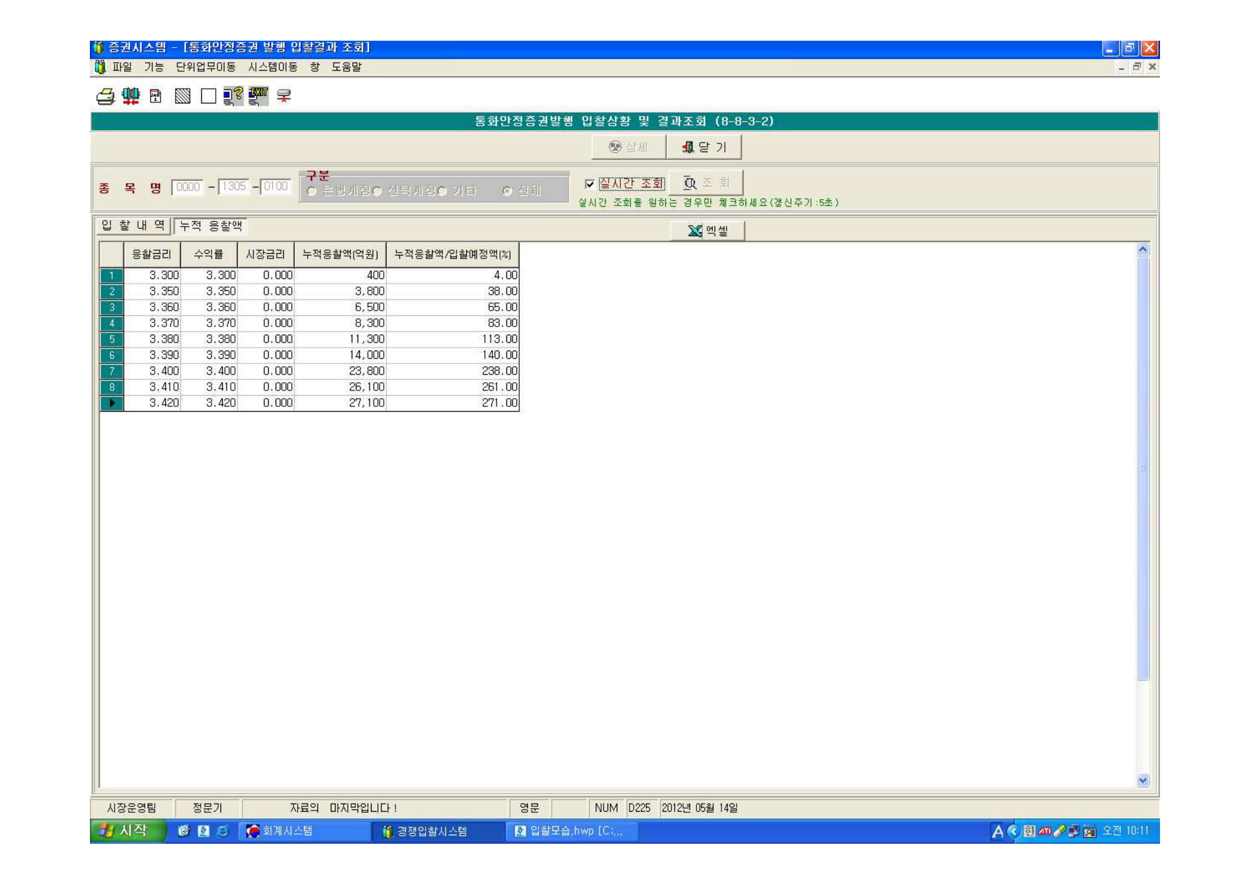Click the scrollbar up arrow
Screen dimensions: 1251x885
click(x=1142, y=249)
